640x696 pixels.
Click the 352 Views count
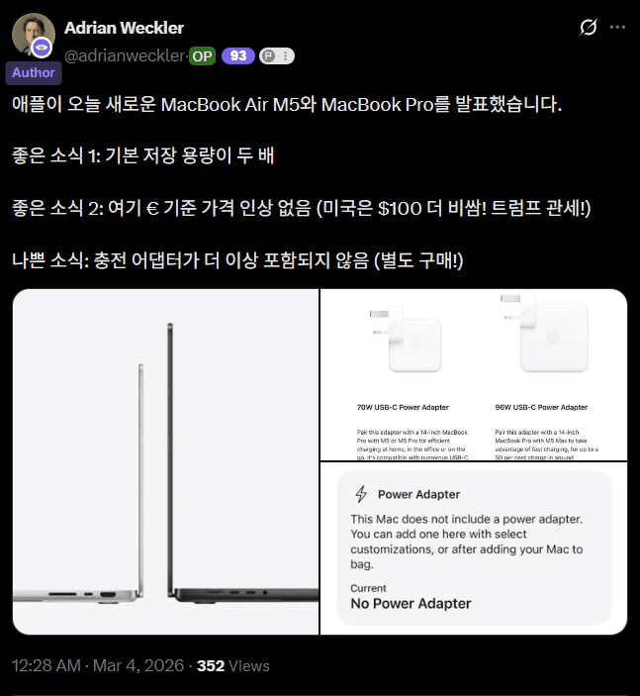(x=233, y=666)
